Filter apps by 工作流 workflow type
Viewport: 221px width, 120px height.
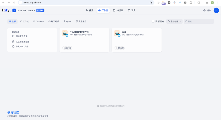tap(24, 21)
